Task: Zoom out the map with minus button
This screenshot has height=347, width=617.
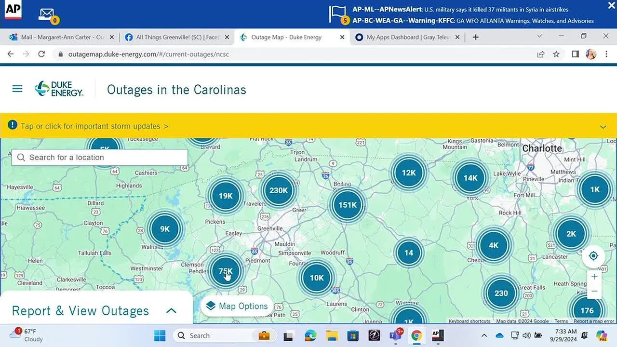Action: coord(594,292)
